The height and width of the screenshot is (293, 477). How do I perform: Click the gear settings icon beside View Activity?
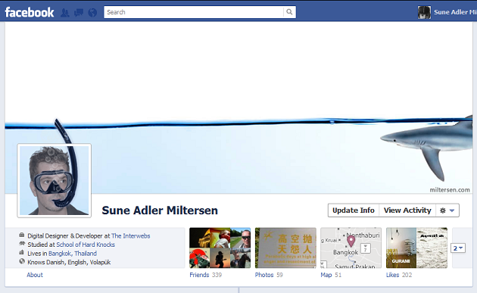(x=443, y=210)
